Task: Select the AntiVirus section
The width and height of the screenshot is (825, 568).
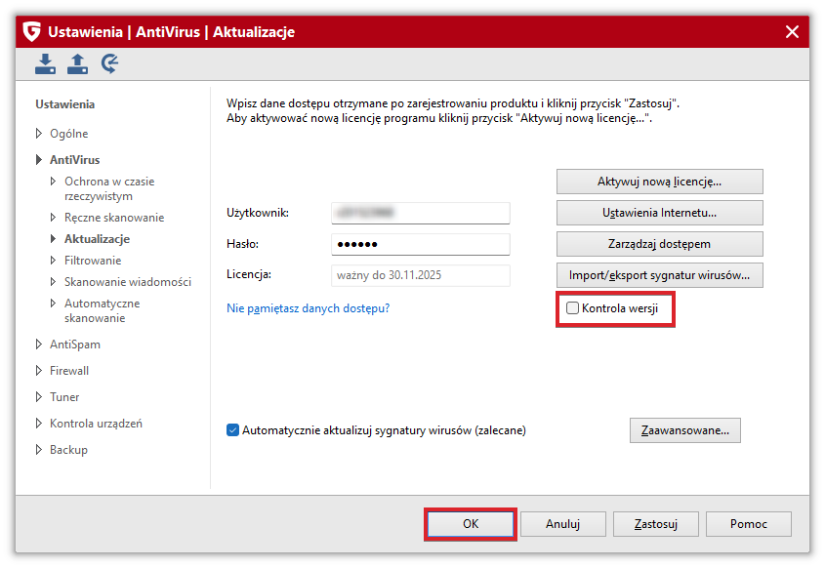Action: (x=75, y=159)
